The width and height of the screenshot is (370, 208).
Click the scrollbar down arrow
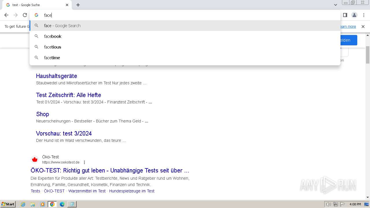368,198
